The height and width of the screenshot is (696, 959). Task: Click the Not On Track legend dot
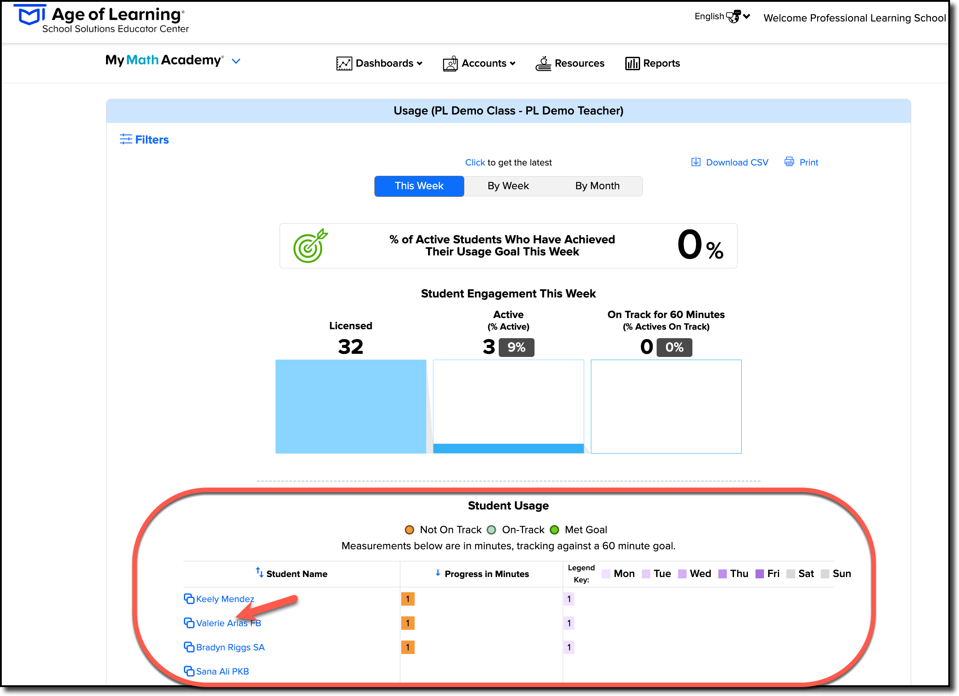click(x=409, y=530)
